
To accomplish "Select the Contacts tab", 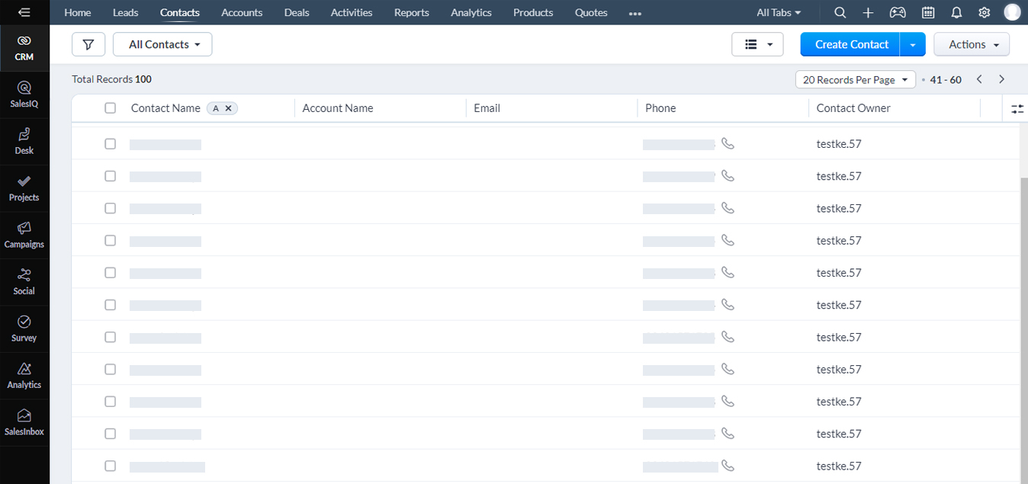I will click(x=180, y=12).
